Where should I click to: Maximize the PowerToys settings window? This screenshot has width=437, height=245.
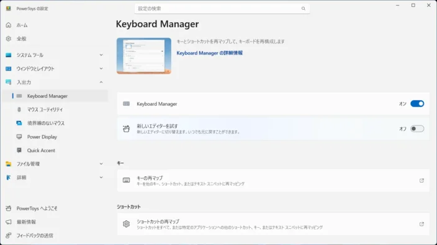pyautogui.click(x=413, y=6)
